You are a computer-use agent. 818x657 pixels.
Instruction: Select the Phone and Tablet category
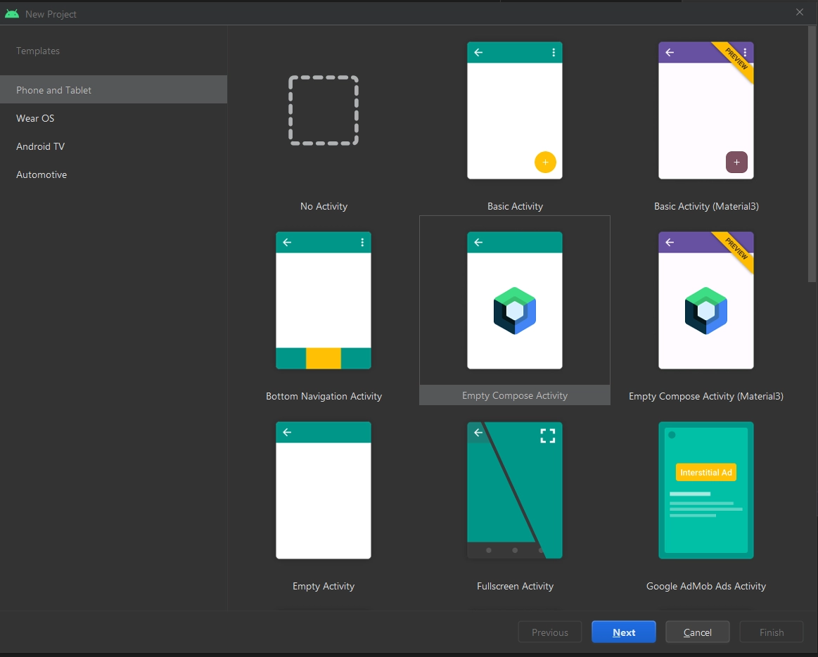click(53, 89)
